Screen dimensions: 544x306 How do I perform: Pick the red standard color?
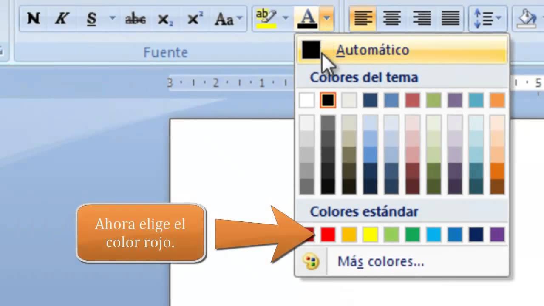(x=328, y=234)
